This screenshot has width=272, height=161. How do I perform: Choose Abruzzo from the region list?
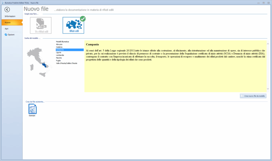point(59,44)
